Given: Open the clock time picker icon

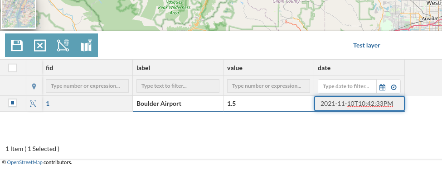Looking at the screenshot, I should point(394,87).
